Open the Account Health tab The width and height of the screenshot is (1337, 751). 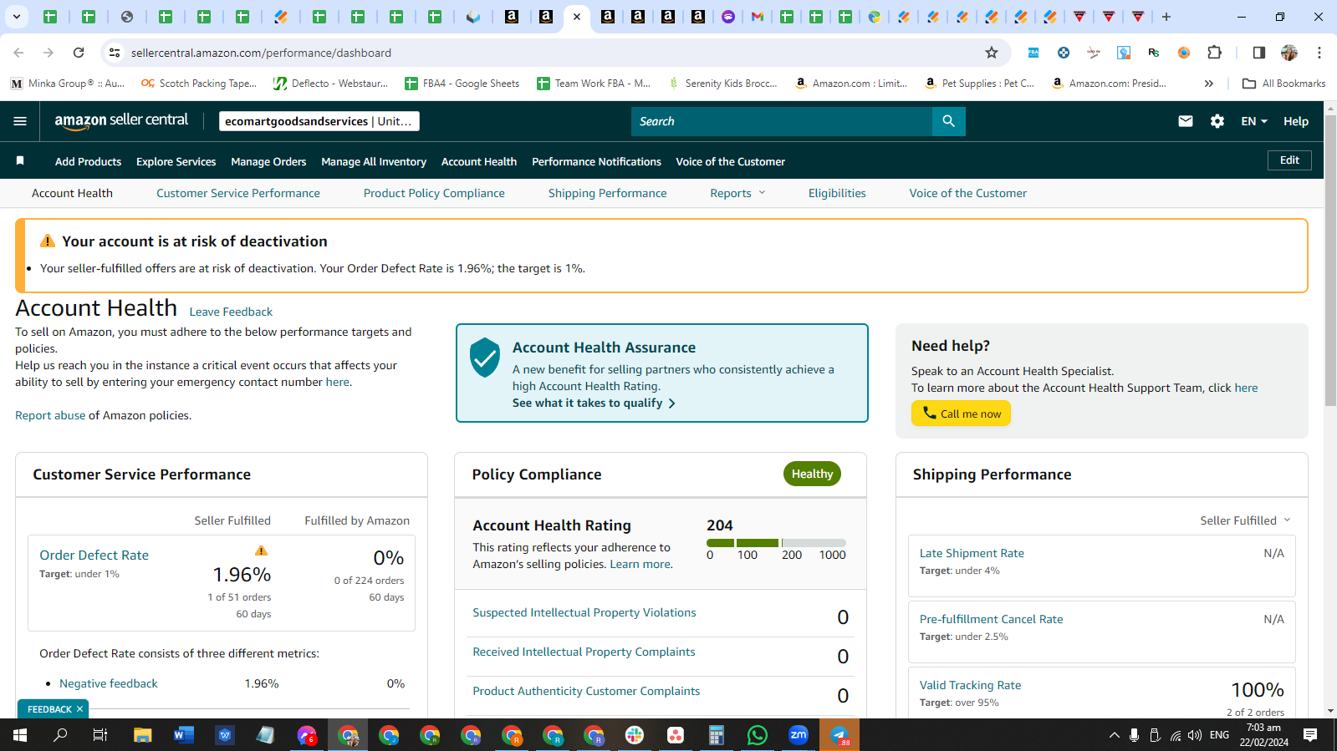coord(72,193)
